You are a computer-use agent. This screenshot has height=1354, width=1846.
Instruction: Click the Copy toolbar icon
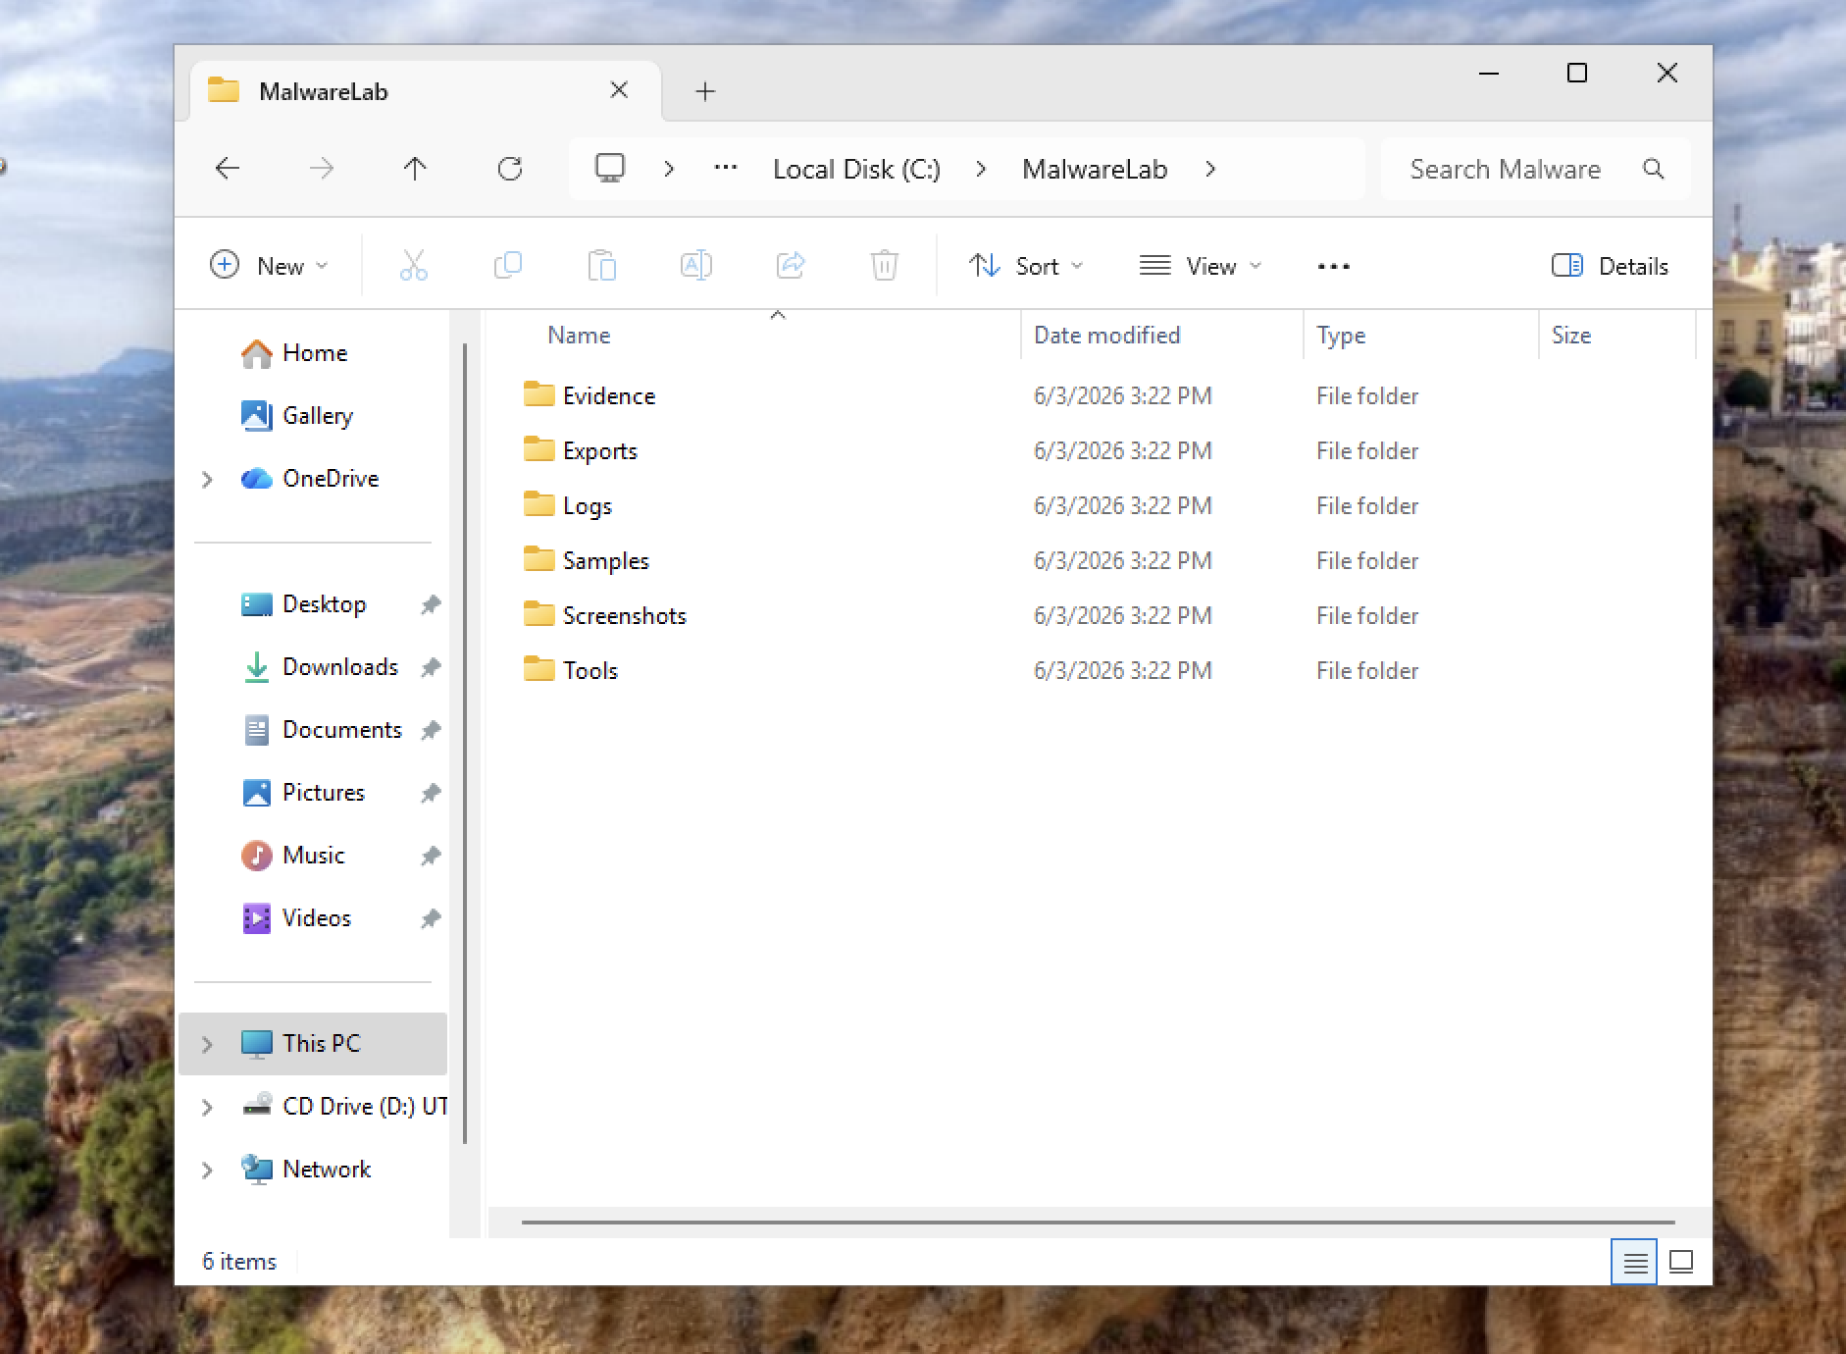(x=508, y=265)
